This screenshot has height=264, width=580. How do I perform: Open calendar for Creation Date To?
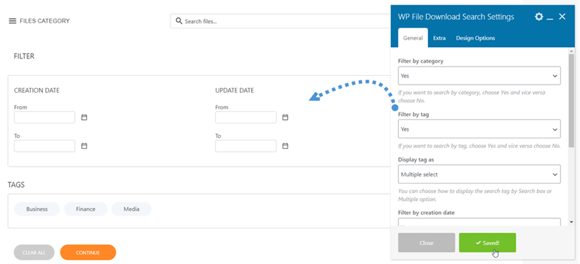84,146
